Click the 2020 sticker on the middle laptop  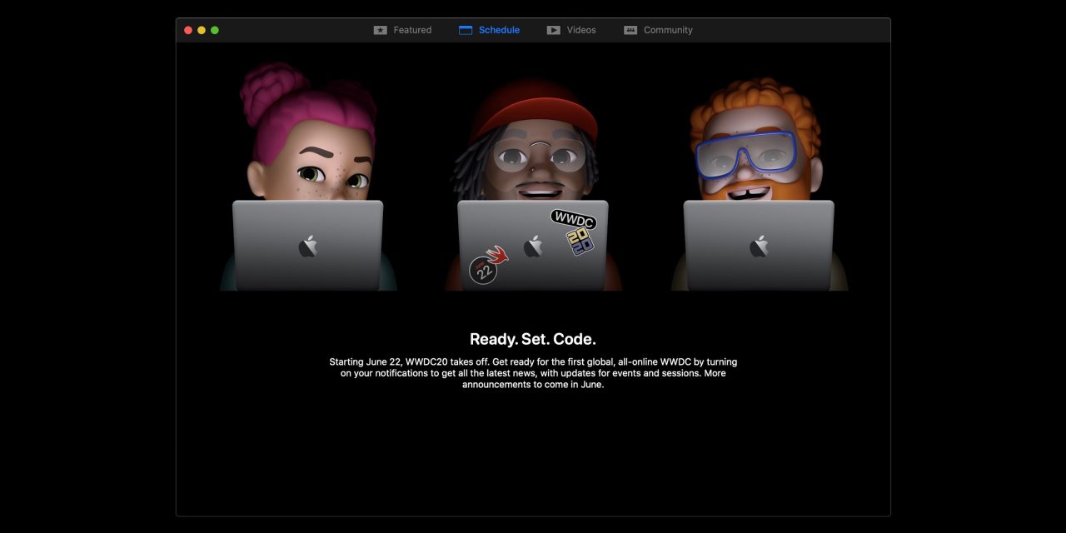click(x=580, y=242)
